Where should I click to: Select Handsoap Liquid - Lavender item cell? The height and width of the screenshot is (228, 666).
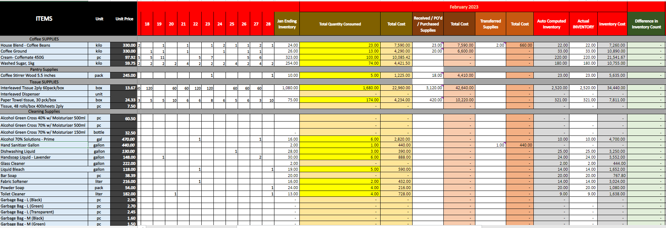(x=44, y=157)
